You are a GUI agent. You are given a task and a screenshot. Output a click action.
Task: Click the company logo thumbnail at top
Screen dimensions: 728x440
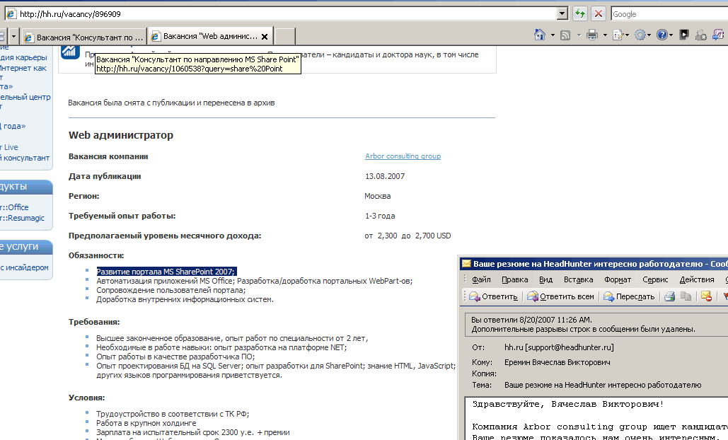click(x=70, y=52)
